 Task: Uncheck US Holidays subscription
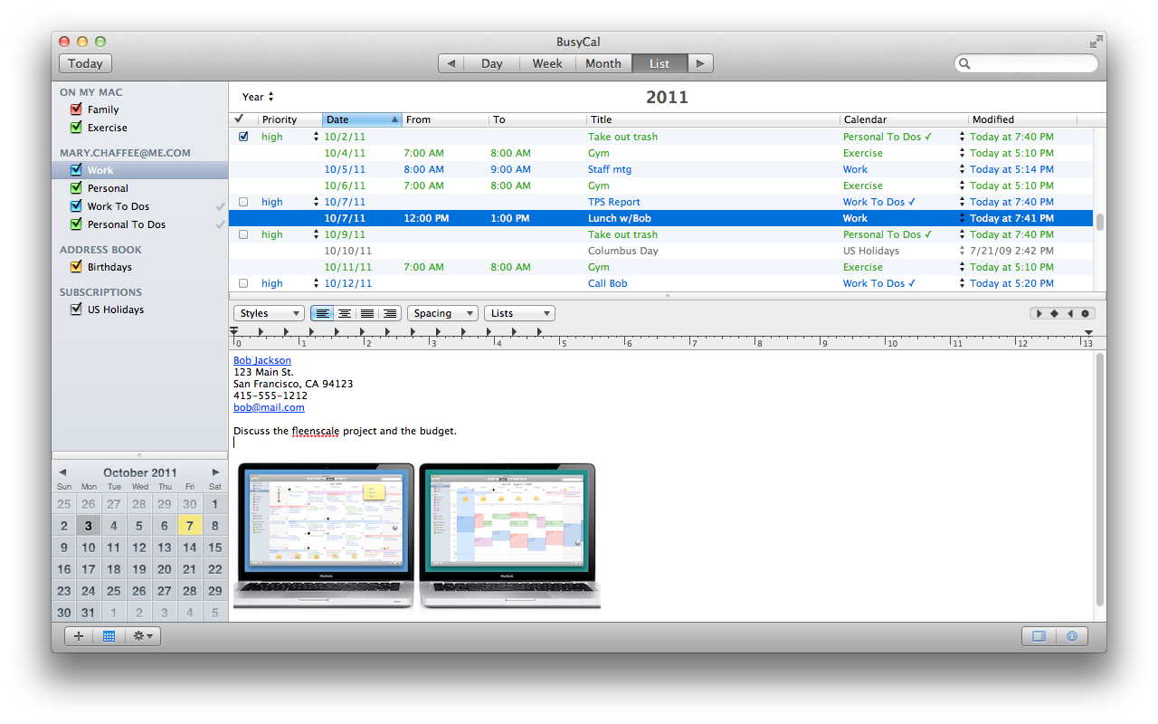tap(76, 309)
